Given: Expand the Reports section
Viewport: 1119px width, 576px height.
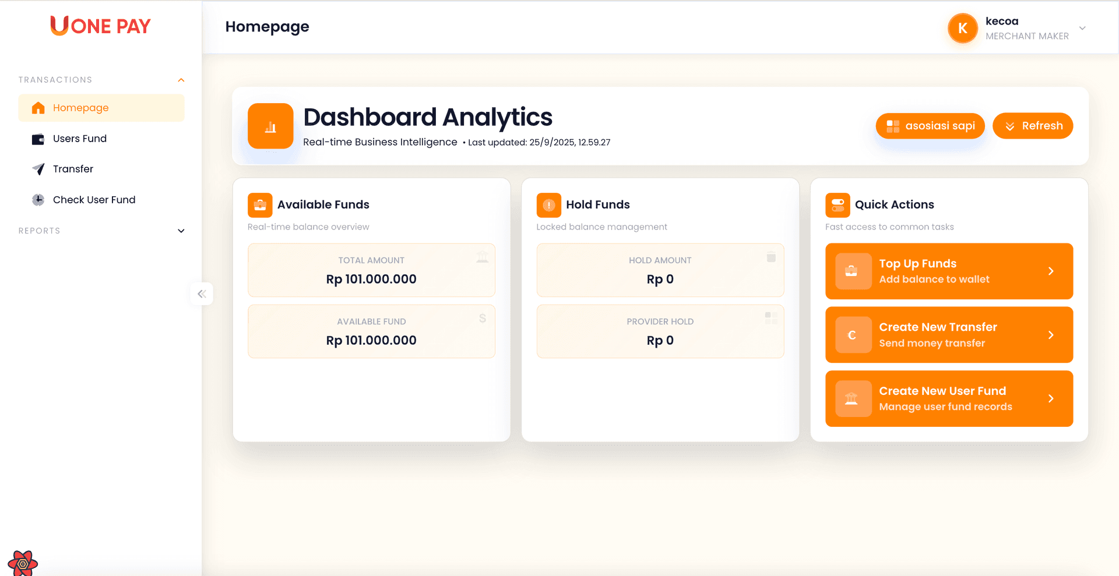Looking at the screenshot, I should coord(181,231).
